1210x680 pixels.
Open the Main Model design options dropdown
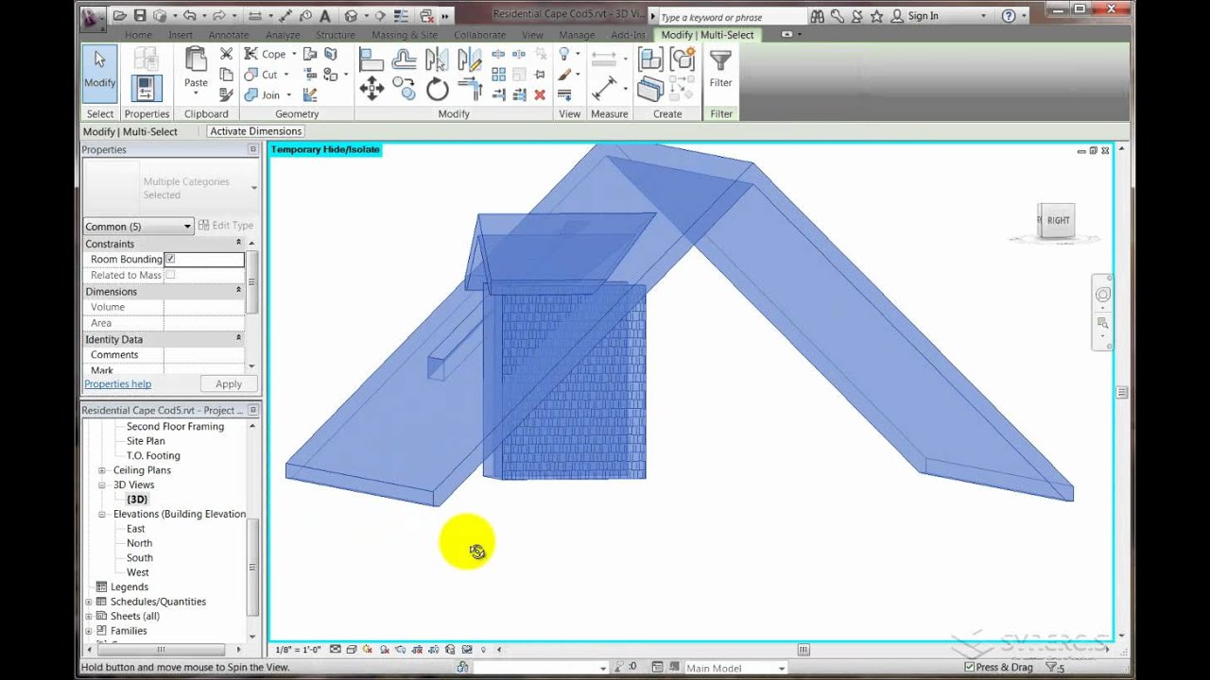tap(782, 667)
